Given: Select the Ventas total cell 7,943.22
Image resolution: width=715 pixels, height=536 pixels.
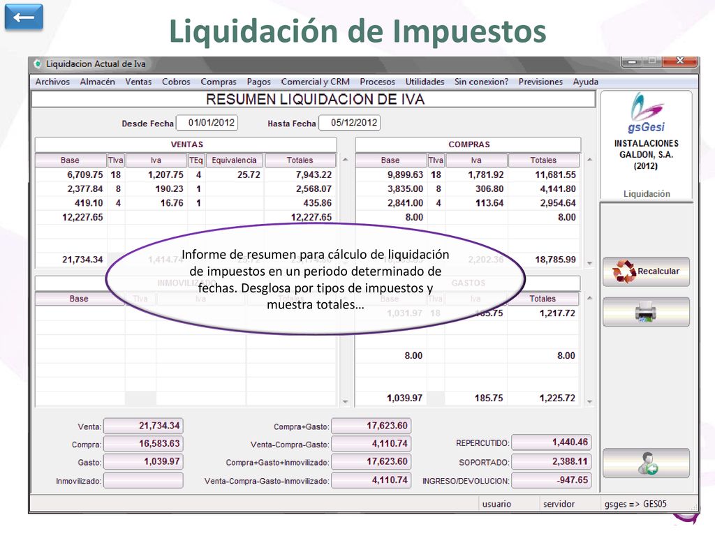Looking at the screenshot, I should point(300,174).
